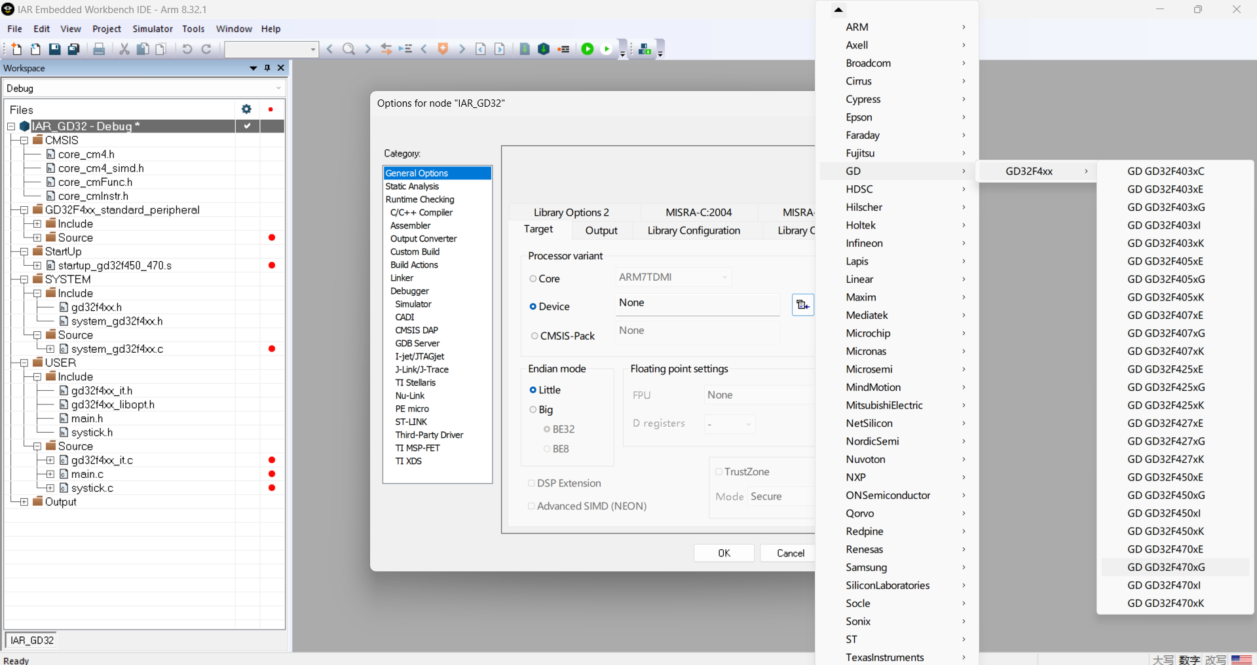Select the GD32F4xx family submenu
This screenshot has width=1257, height=665.
1036,171
